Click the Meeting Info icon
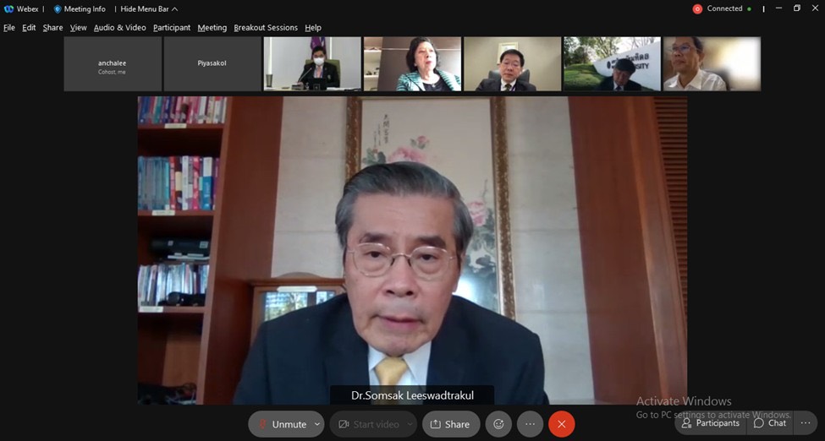 [x=58, y=9]
